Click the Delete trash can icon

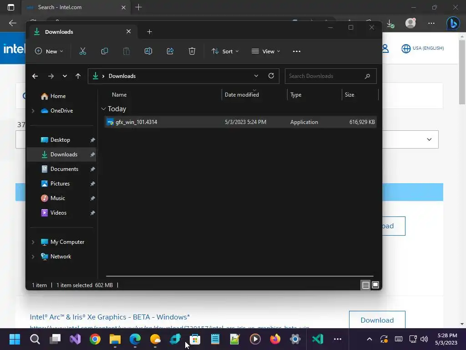click(192, 51)
